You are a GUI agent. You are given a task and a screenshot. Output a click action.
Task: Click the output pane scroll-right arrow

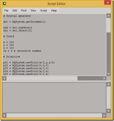[104, 115]
